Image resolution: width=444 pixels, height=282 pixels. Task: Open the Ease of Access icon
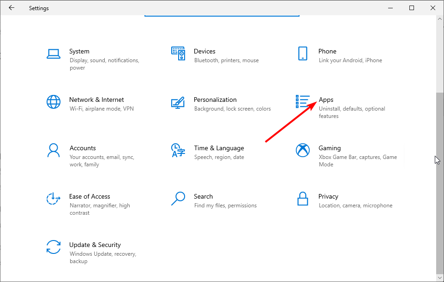point(54,199)
